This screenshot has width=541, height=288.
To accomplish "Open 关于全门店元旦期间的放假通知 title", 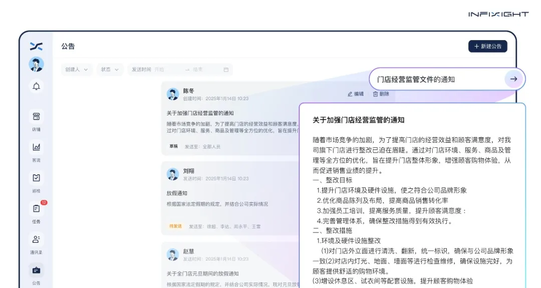I will coord(202,273).
